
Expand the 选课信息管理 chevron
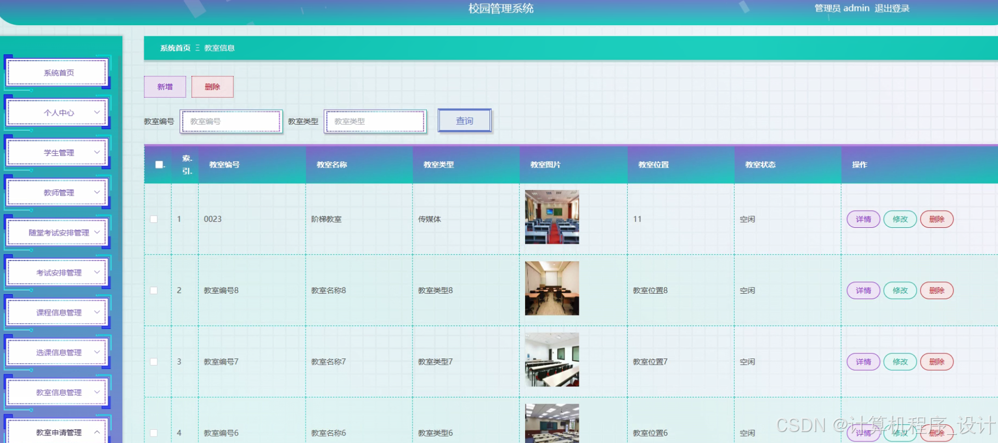[97, 352]
